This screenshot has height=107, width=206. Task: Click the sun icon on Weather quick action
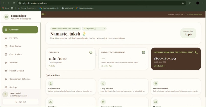coord(51,102)
